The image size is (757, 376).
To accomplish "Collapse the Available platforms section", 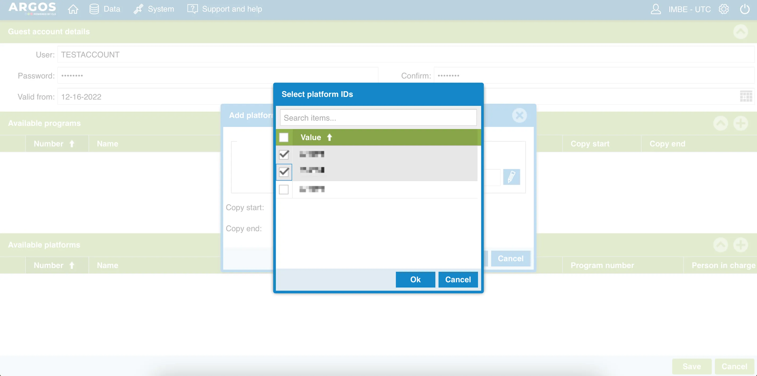I will click(720, 245).
